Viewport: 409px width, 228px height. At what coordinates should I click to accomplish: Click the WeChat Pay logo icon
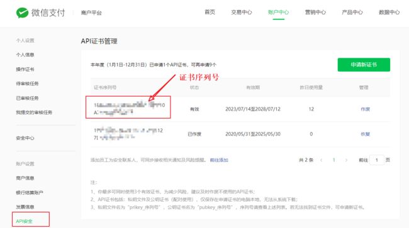click(22, 13)
